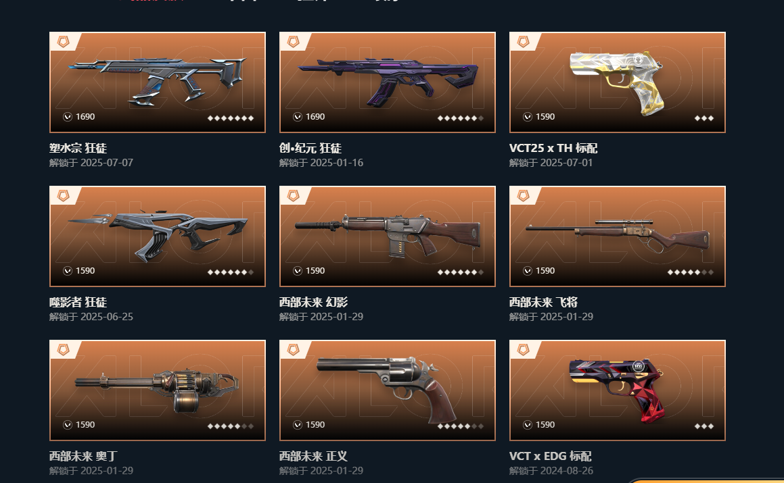
Task: Click the VP currency icon on VCT x EDG card
Action: 528,424
